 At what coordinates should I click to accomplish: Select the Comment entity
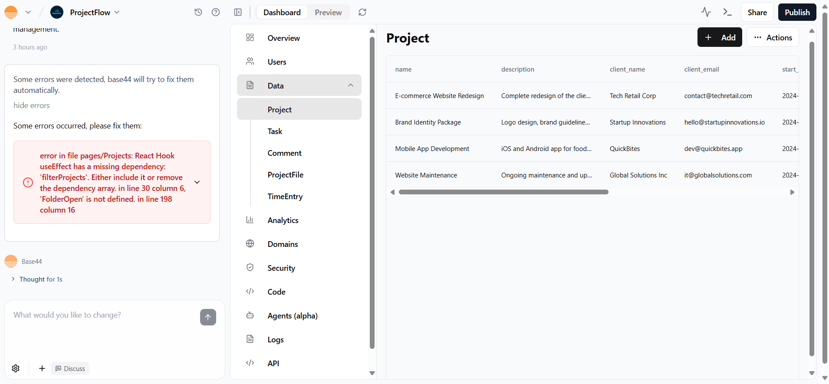click(284, 153)
